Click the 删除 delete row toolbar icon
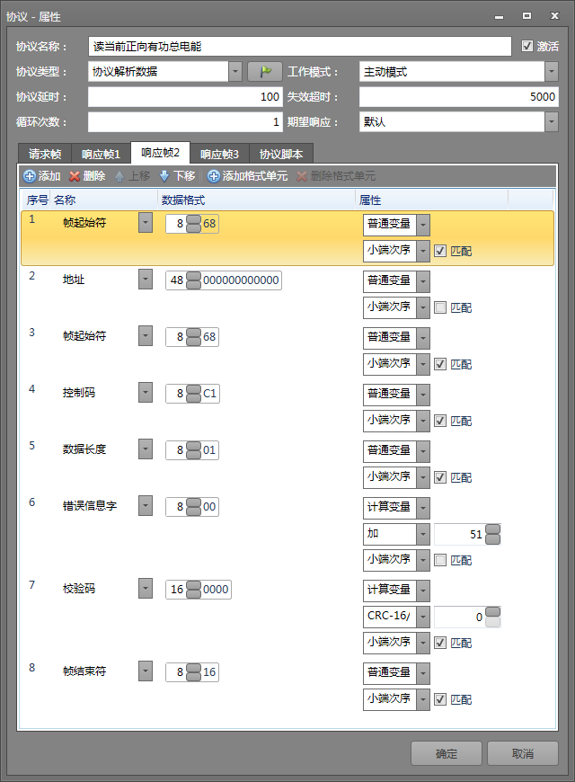Screen dimensions: 575x782 tap(75, 176)
